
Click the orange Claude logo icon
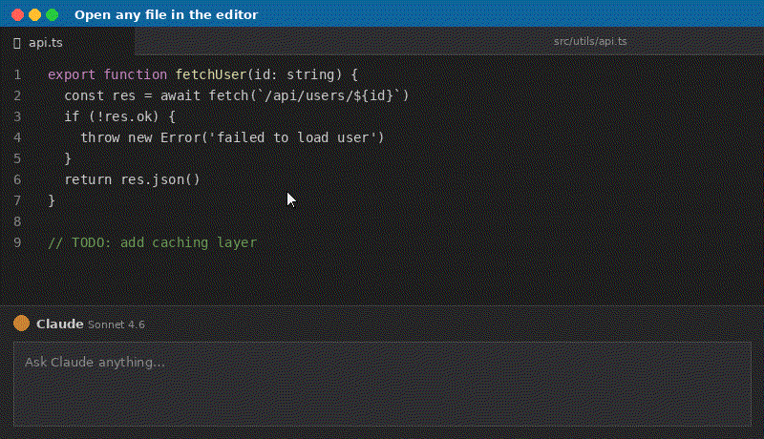21,324
